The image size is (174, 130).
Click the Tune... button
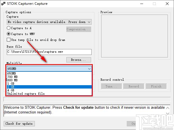coord(112,86)
